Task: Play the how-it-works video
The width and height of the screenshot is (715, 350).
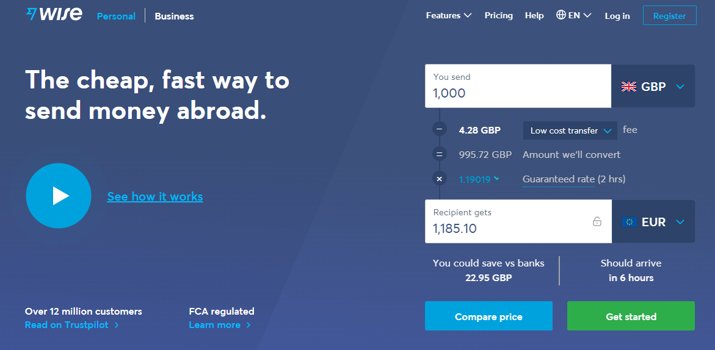Action: [x=59, y=196]
